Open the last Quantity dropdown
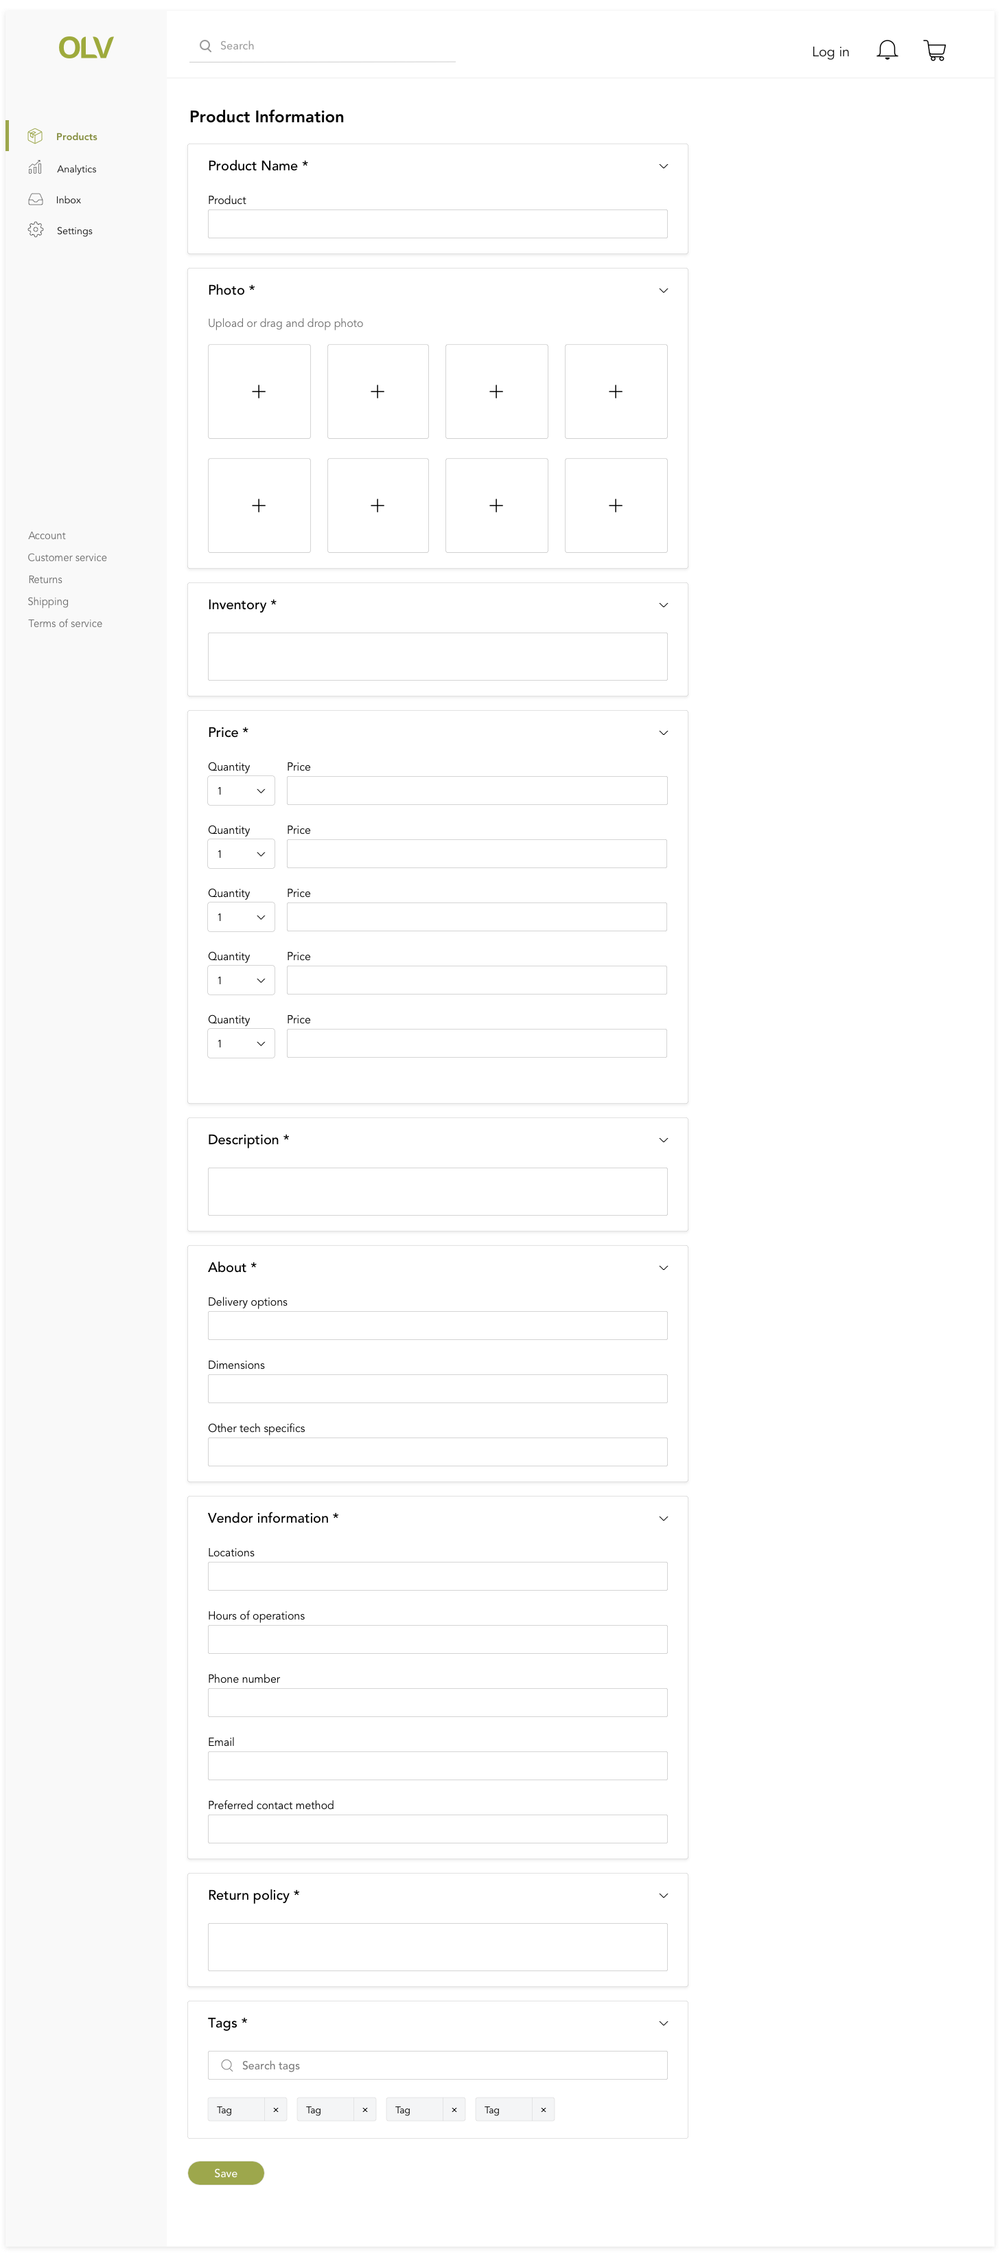1000x2261 pixels. (x=241, y=1043)
